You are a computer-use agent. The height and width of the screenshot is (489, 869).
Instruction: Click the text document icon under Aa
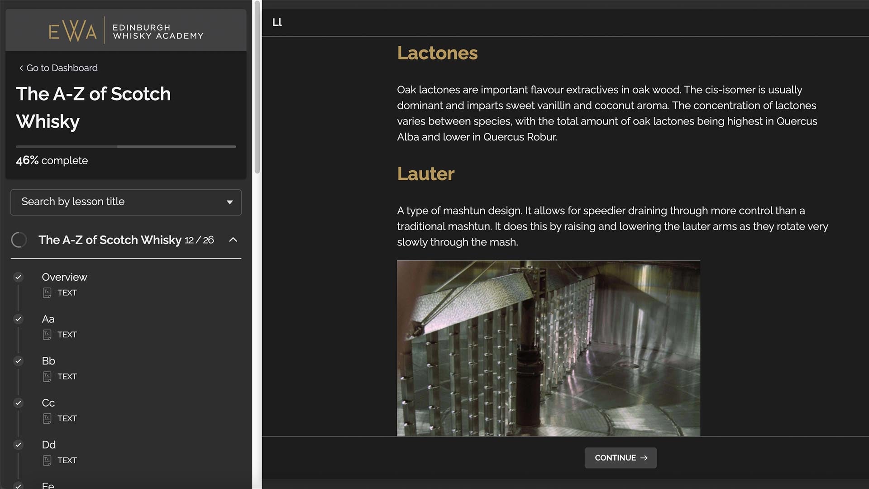click(47, 335)
